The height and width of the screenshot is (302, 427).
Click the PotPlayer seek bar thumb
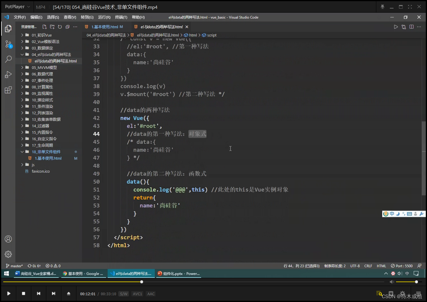click(142, 282)
